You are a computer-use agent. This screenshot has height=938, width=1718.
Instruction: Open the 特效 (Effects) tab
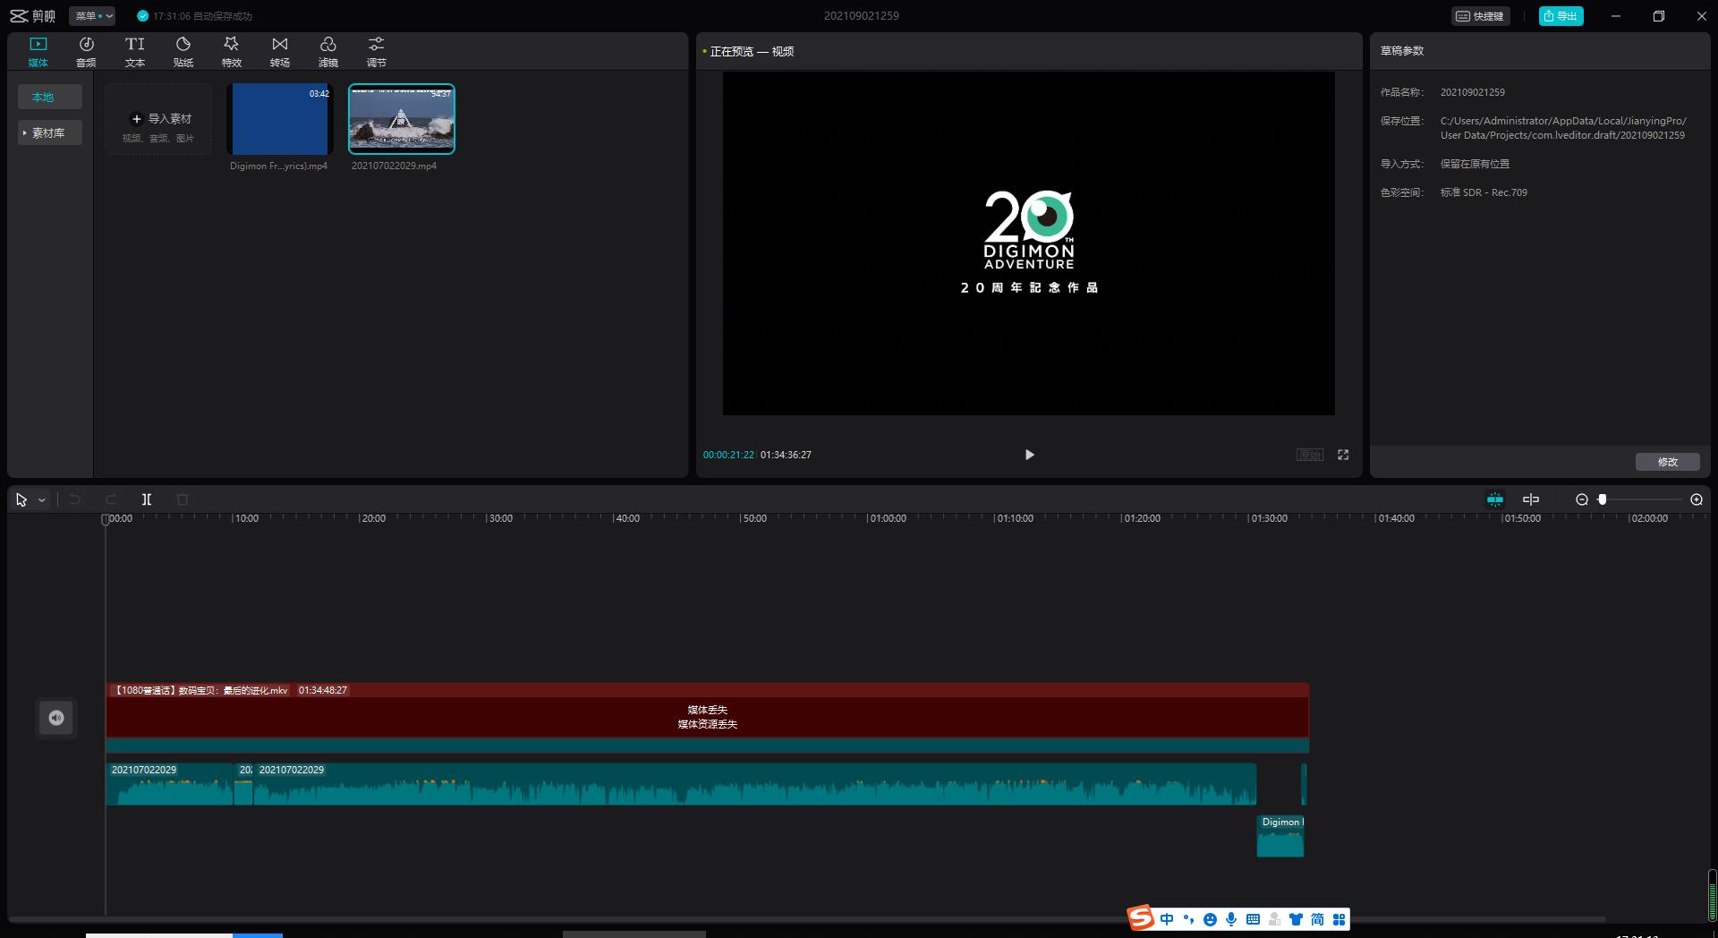point(231,52)
